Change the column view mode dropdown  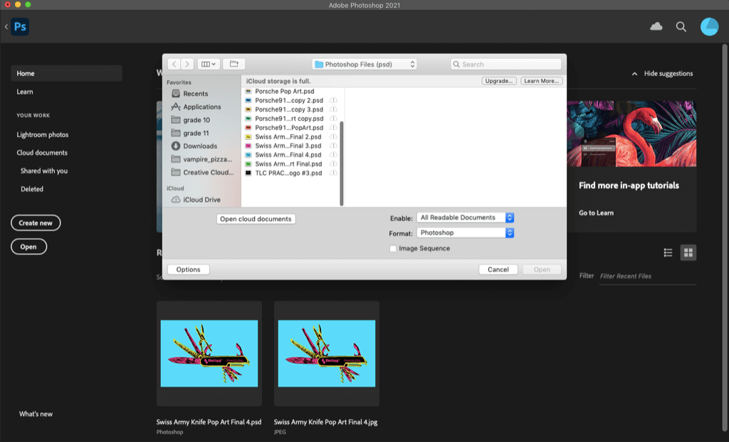coord(209,64)
